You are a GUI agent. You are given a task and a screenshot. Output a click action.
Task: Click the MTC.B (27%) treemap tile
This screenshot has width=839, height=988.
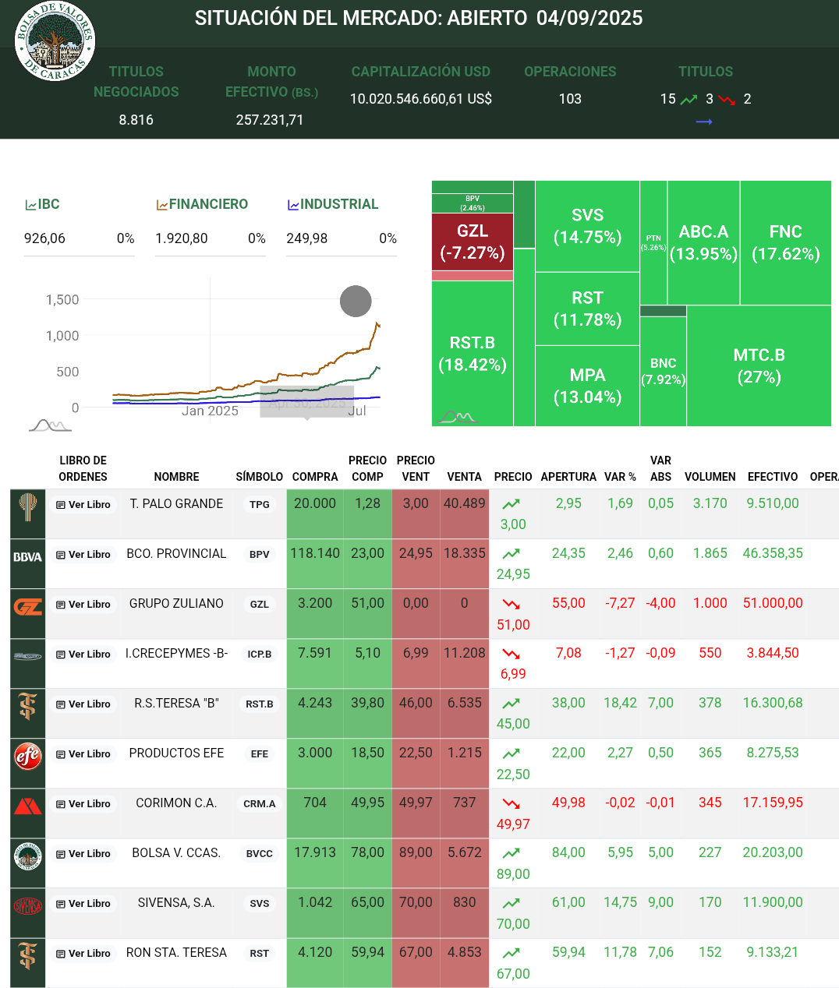[x=759, y=366]
